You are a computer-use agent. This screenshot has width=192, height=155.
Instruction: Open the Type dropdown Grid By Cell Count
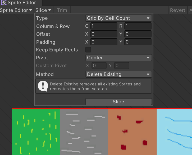(x=118, y=18)
